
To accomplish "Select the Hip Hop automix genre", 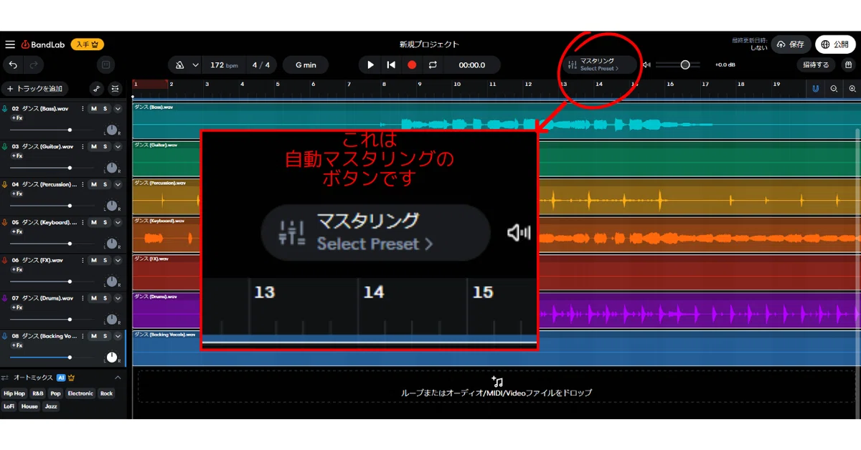I will pyautogui.click(x=14, y=393).
